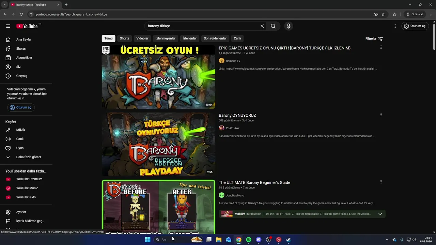Open options menu for EPİC GAMES ÜCRETSİZ OYUNU video
This screenshot has width=436, height=245.
[381, 47]
